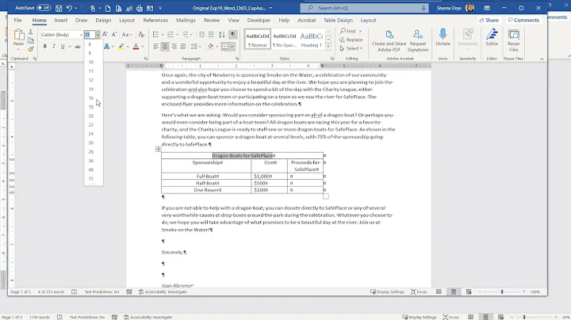571x320 pixels.
Task: Insert a bulleted list
Action: (x=155, y=35)
